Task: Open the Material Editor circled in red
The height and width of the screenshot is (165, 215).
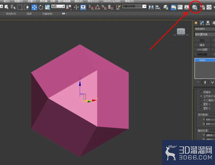Action: coord(195,7)
